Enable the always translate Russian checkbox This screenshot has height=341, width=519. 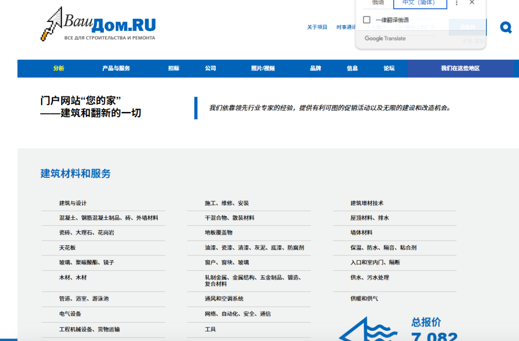point(366,20)
